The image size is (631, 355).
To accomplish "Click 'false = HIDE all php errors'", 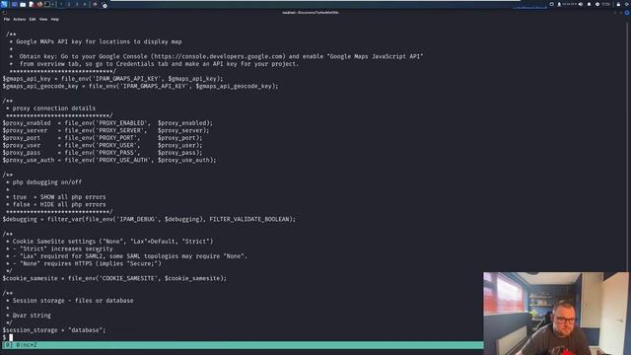I will pos(59,204).
